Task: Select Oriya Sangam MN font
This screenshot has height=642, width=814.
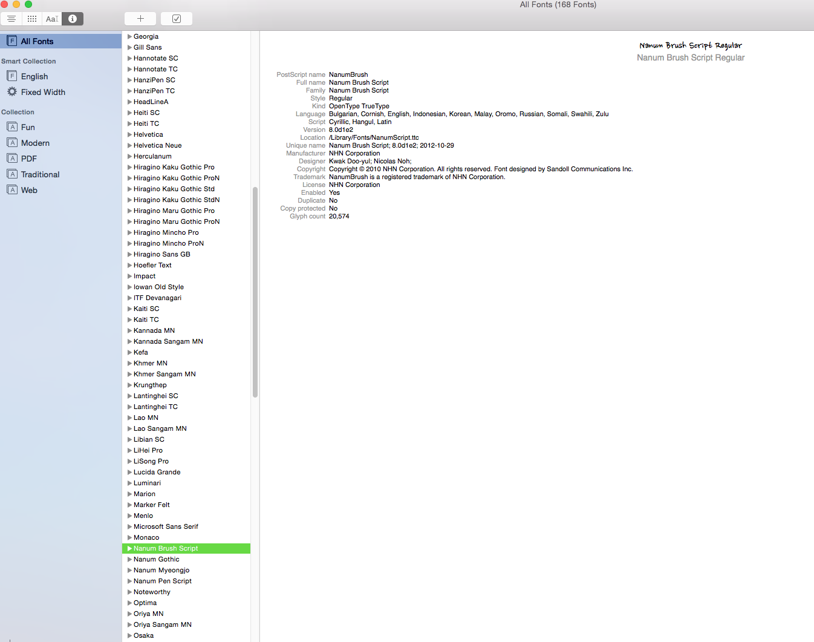Action: click(163, 624)
